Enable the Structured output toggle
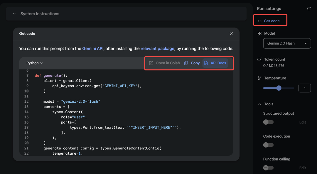Image resolution: width=317 pixels, height=174 pixels. click(268, 122)
